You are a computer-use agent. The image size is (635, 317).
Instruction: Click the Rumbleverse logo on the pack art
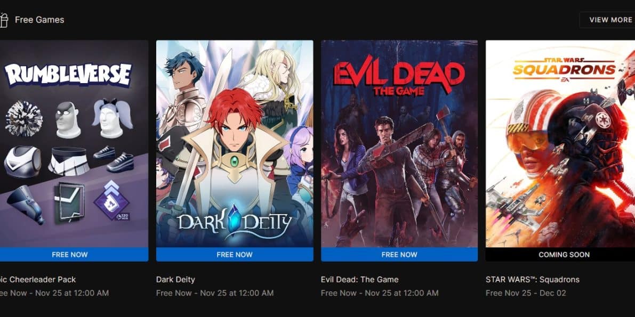[x=68, y=75]
